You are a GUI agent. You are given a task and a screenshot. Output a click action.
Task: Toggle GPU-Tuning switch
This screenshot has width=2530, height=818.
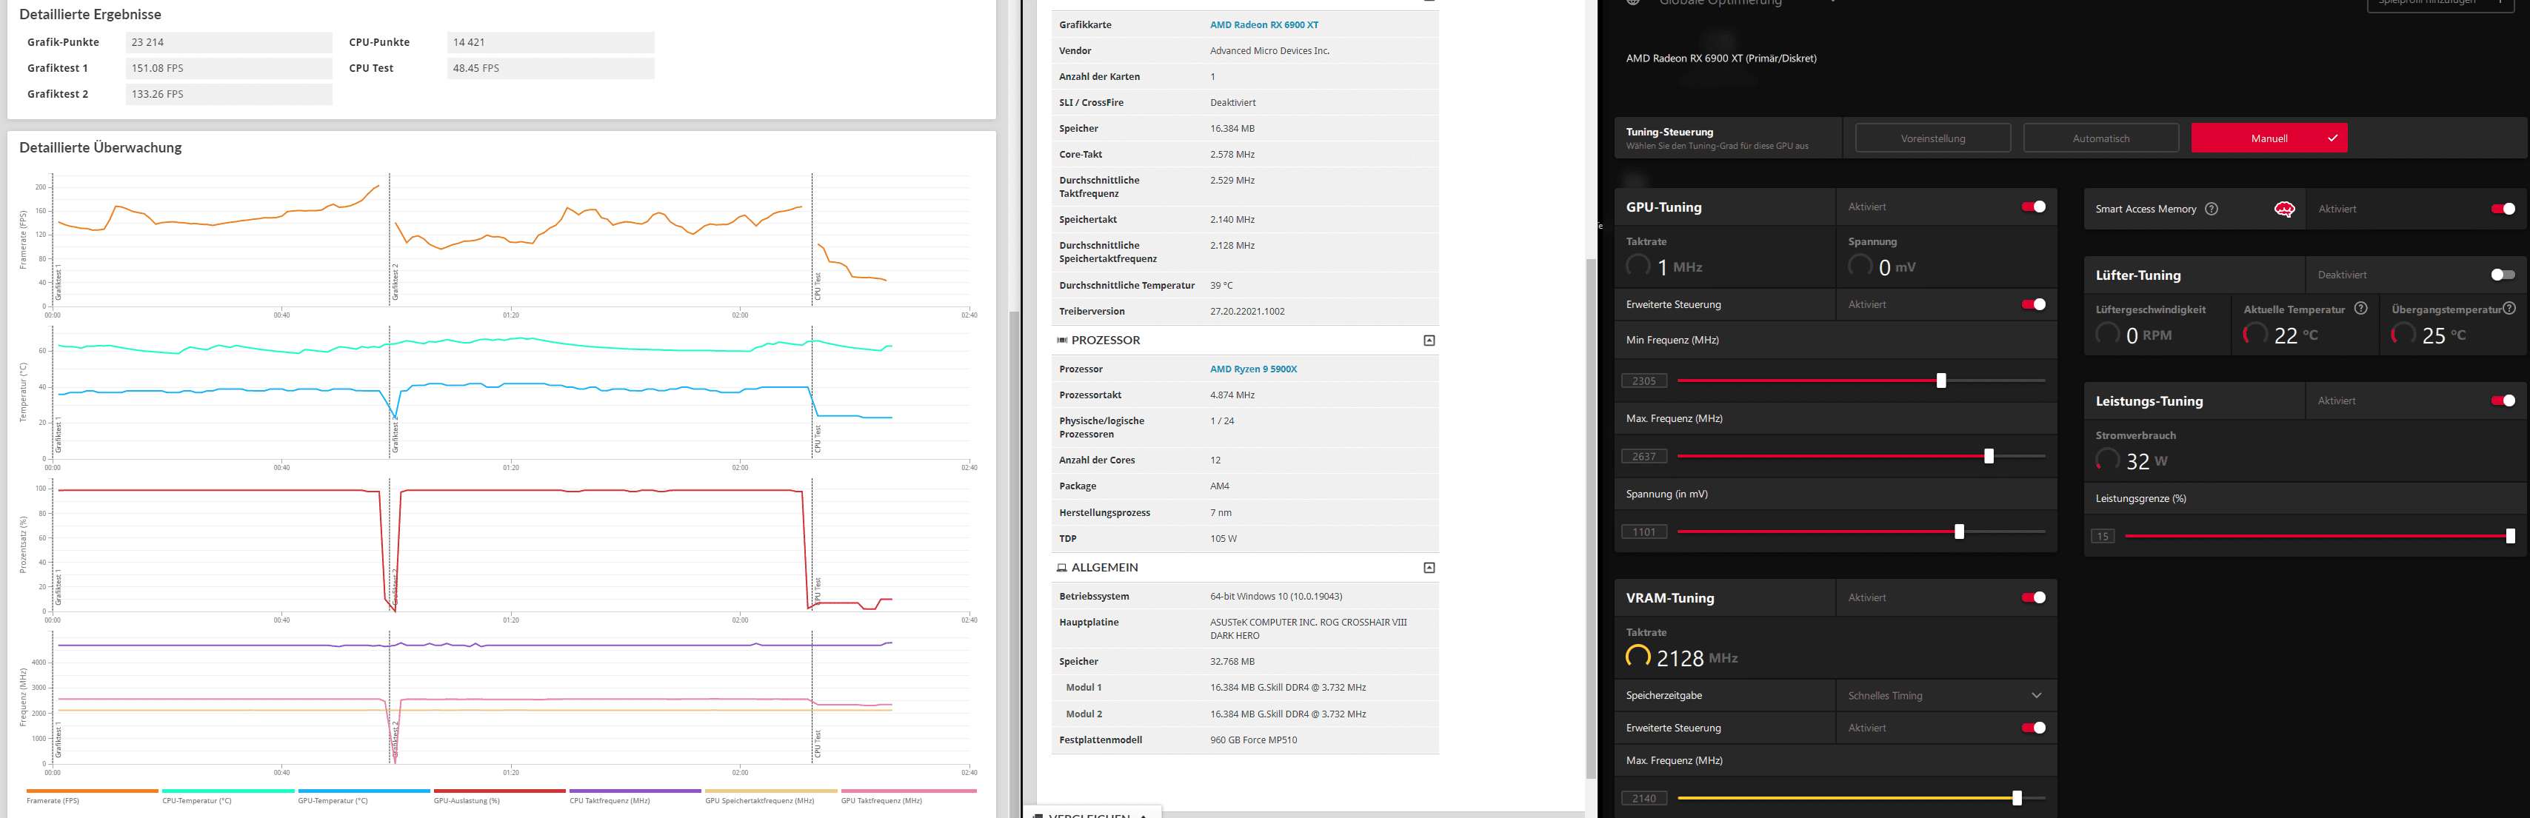tap(2033, 207)
